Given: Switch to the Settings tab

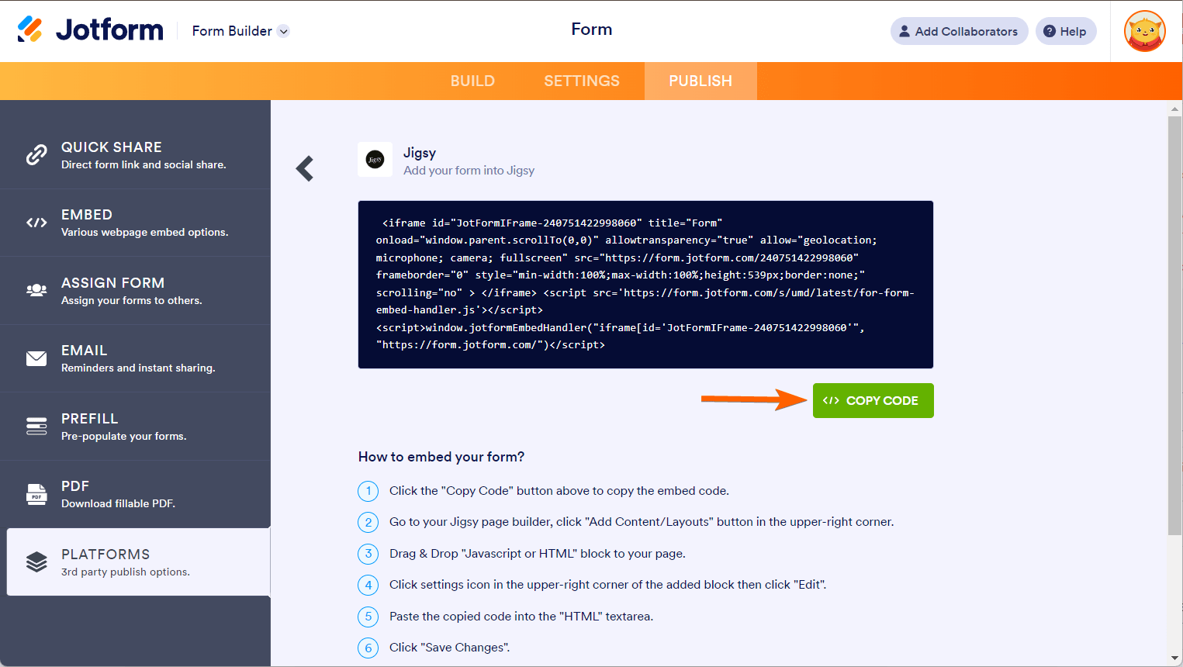Looking at the screenshot, I should click(x=582, y=81).
